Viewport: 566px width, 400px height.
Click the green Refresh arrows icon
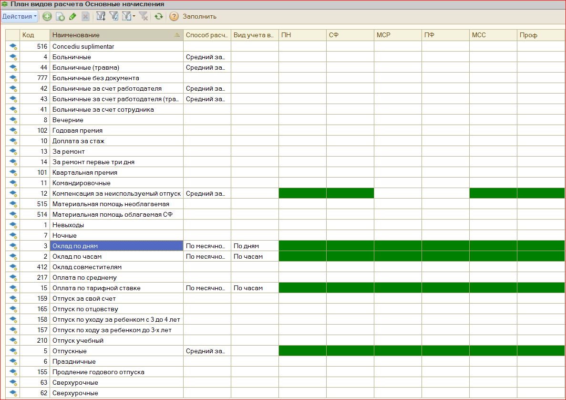[158, 16]
